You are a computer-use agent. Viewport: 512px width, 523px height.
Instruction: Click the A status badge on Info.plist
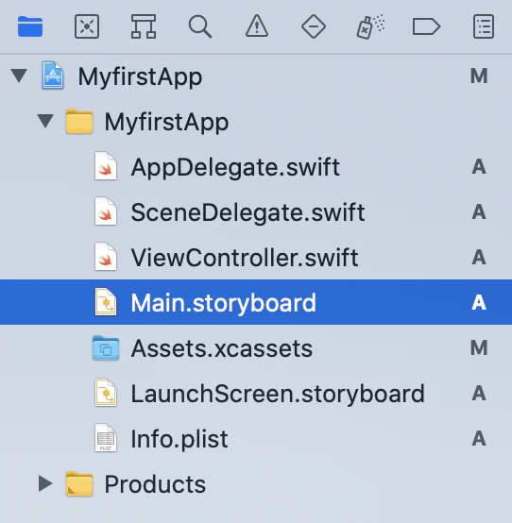tap(479, 439)
